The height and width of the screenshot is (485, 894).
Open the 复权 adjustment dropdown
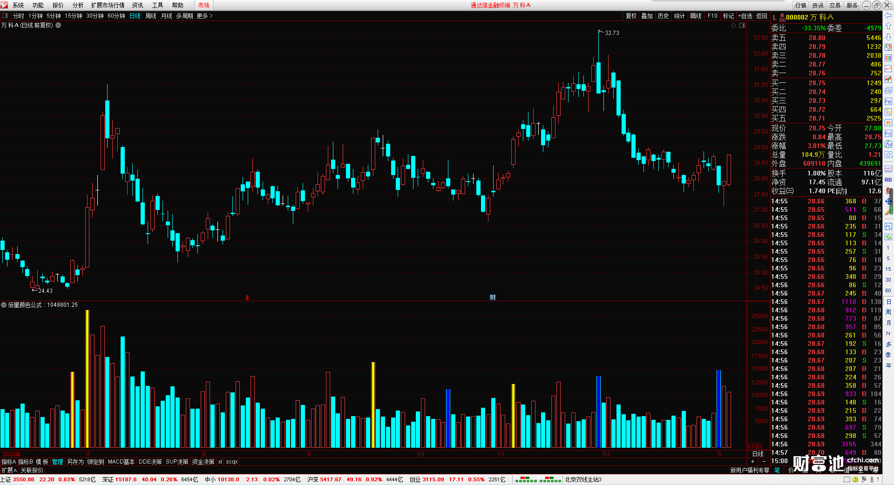coord(631,16)
